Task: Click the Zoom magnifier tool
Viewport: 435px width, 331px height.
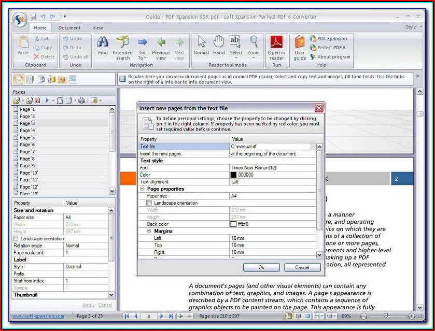Action: (254, 43)
